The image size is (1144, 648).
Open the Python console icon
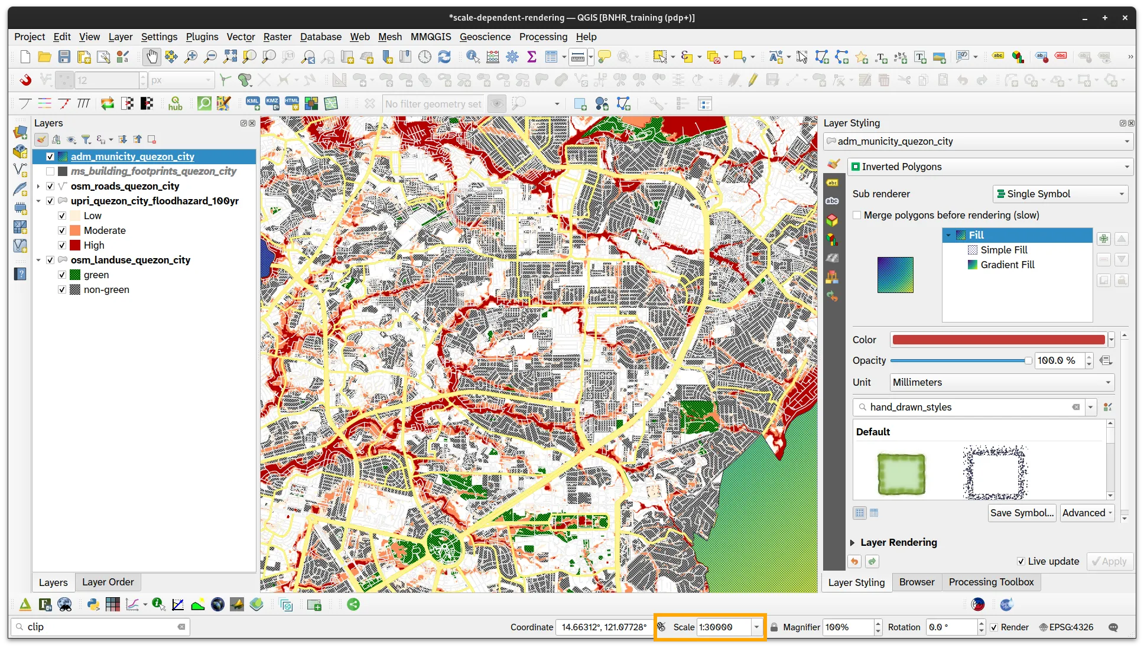click(93, 604)
